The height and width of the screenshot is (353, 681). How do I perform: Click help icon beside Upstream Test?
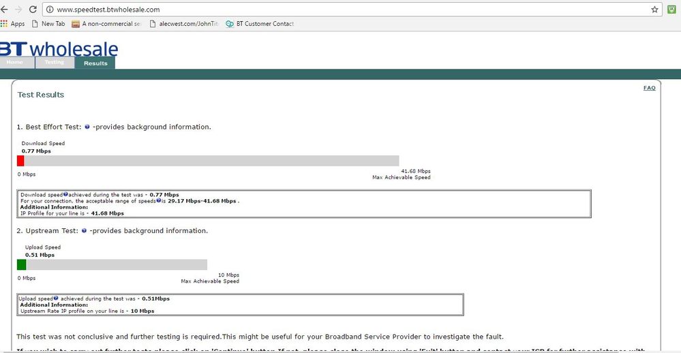[x=85, y=230]
